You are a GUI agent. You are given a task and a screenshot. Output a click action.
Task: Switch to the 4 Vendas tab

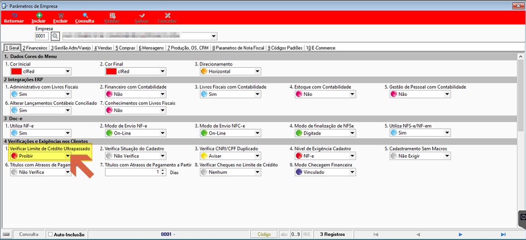pyautogui.click(x=103, y=48)
